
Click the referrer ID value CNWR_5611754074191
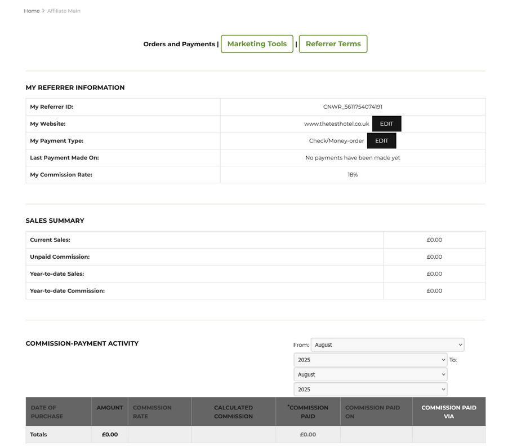point(353,107)
